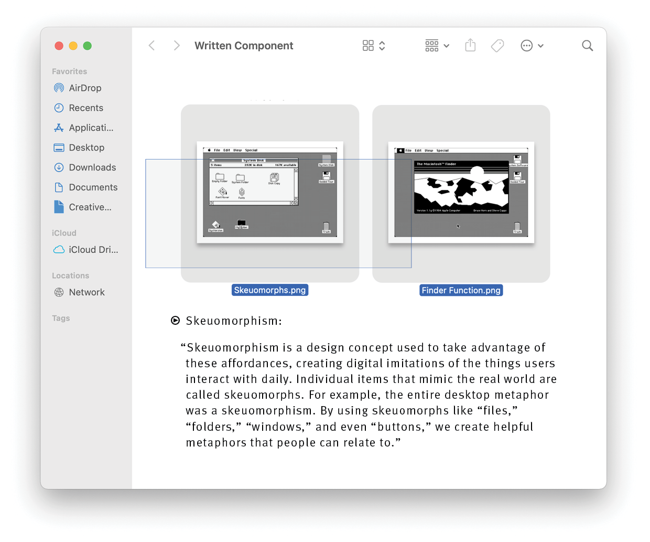
Task: Open the group-by grid icon
Action: [431, 46]
